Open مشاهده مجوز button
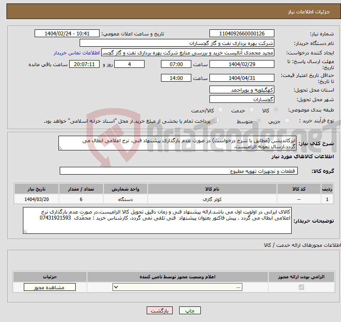Viewport: 341px width, 322px height. [50, 287]
